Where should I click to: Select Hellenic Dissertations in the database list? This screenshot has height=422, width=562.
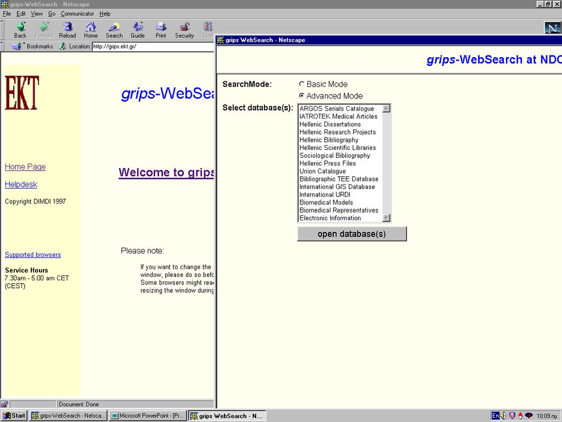point(330,125)
